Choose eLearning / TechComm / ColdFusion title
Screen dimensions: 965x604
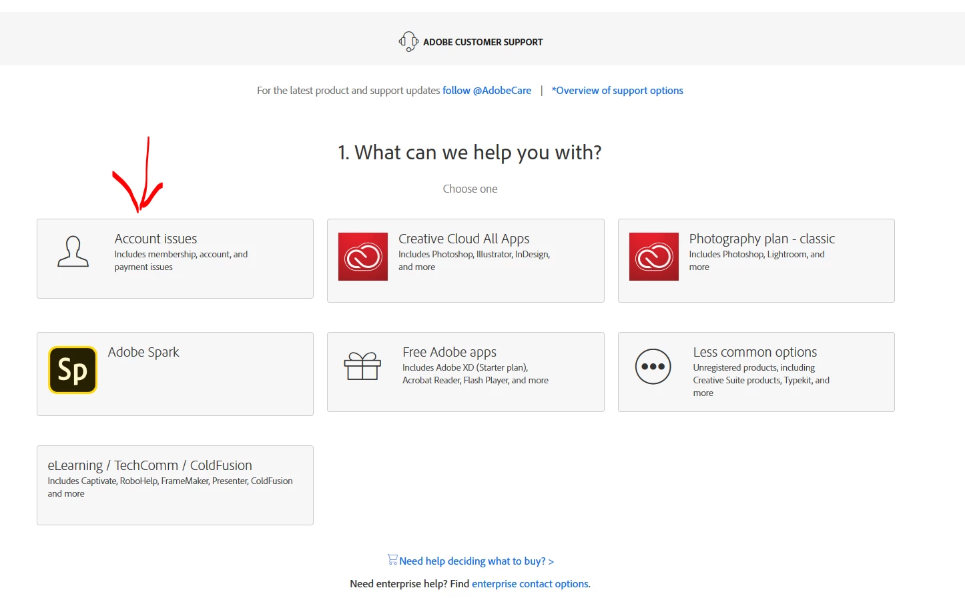(x=149, y=465)
